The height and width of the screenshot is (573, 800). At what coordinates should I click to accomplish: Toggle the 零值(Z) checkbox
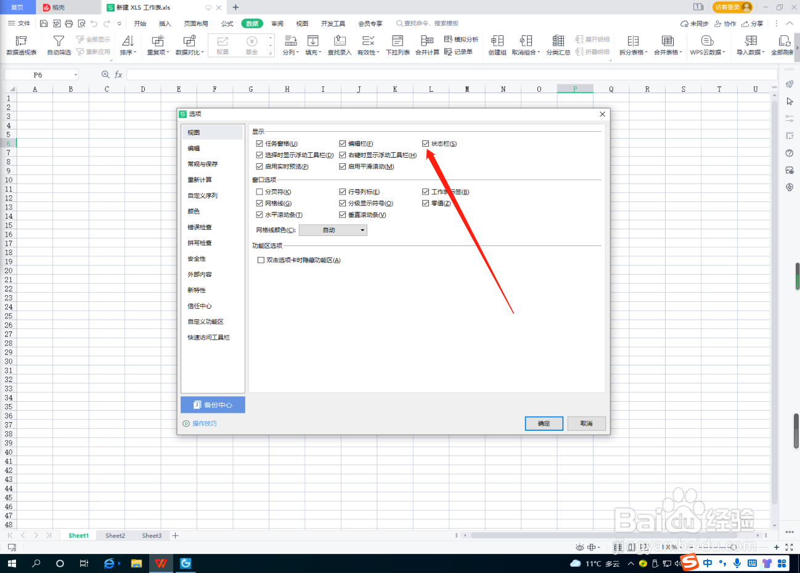click(425, 203)
